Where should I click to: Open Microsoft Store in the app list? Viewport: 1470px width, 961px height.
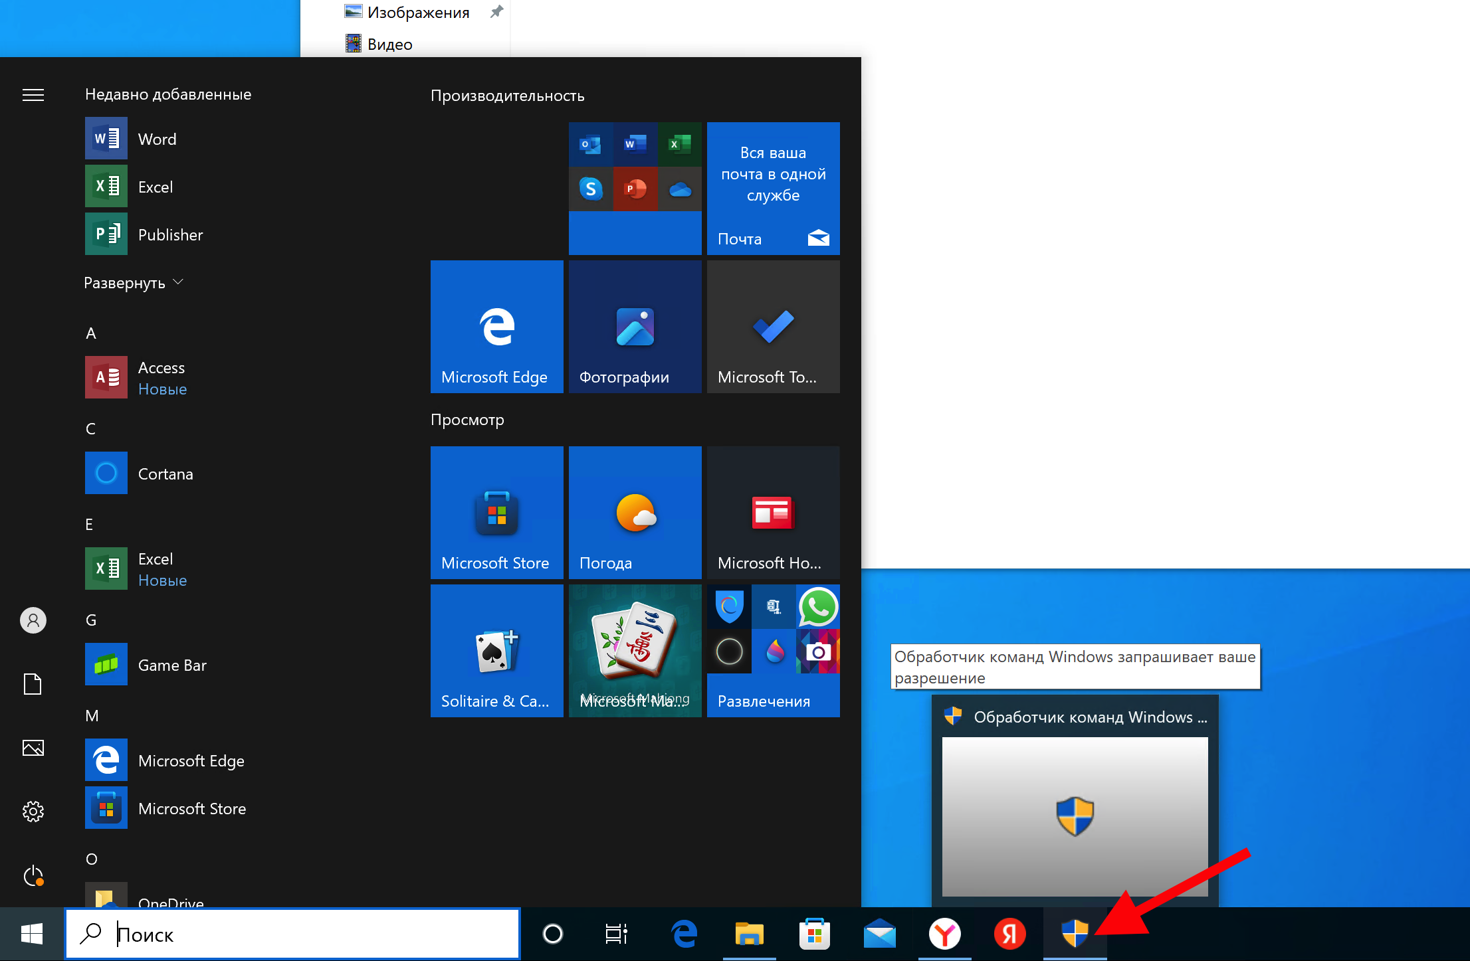pyautogui.click(x=165, y=808)
